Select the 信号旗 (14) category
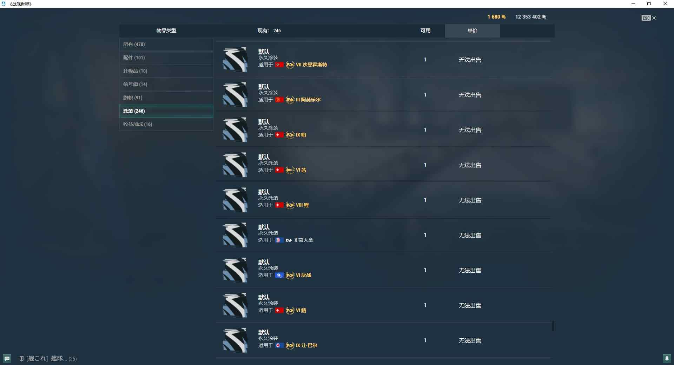Image resolution: width=674 pixels, height=365 pixels. (x=166, y=84)
